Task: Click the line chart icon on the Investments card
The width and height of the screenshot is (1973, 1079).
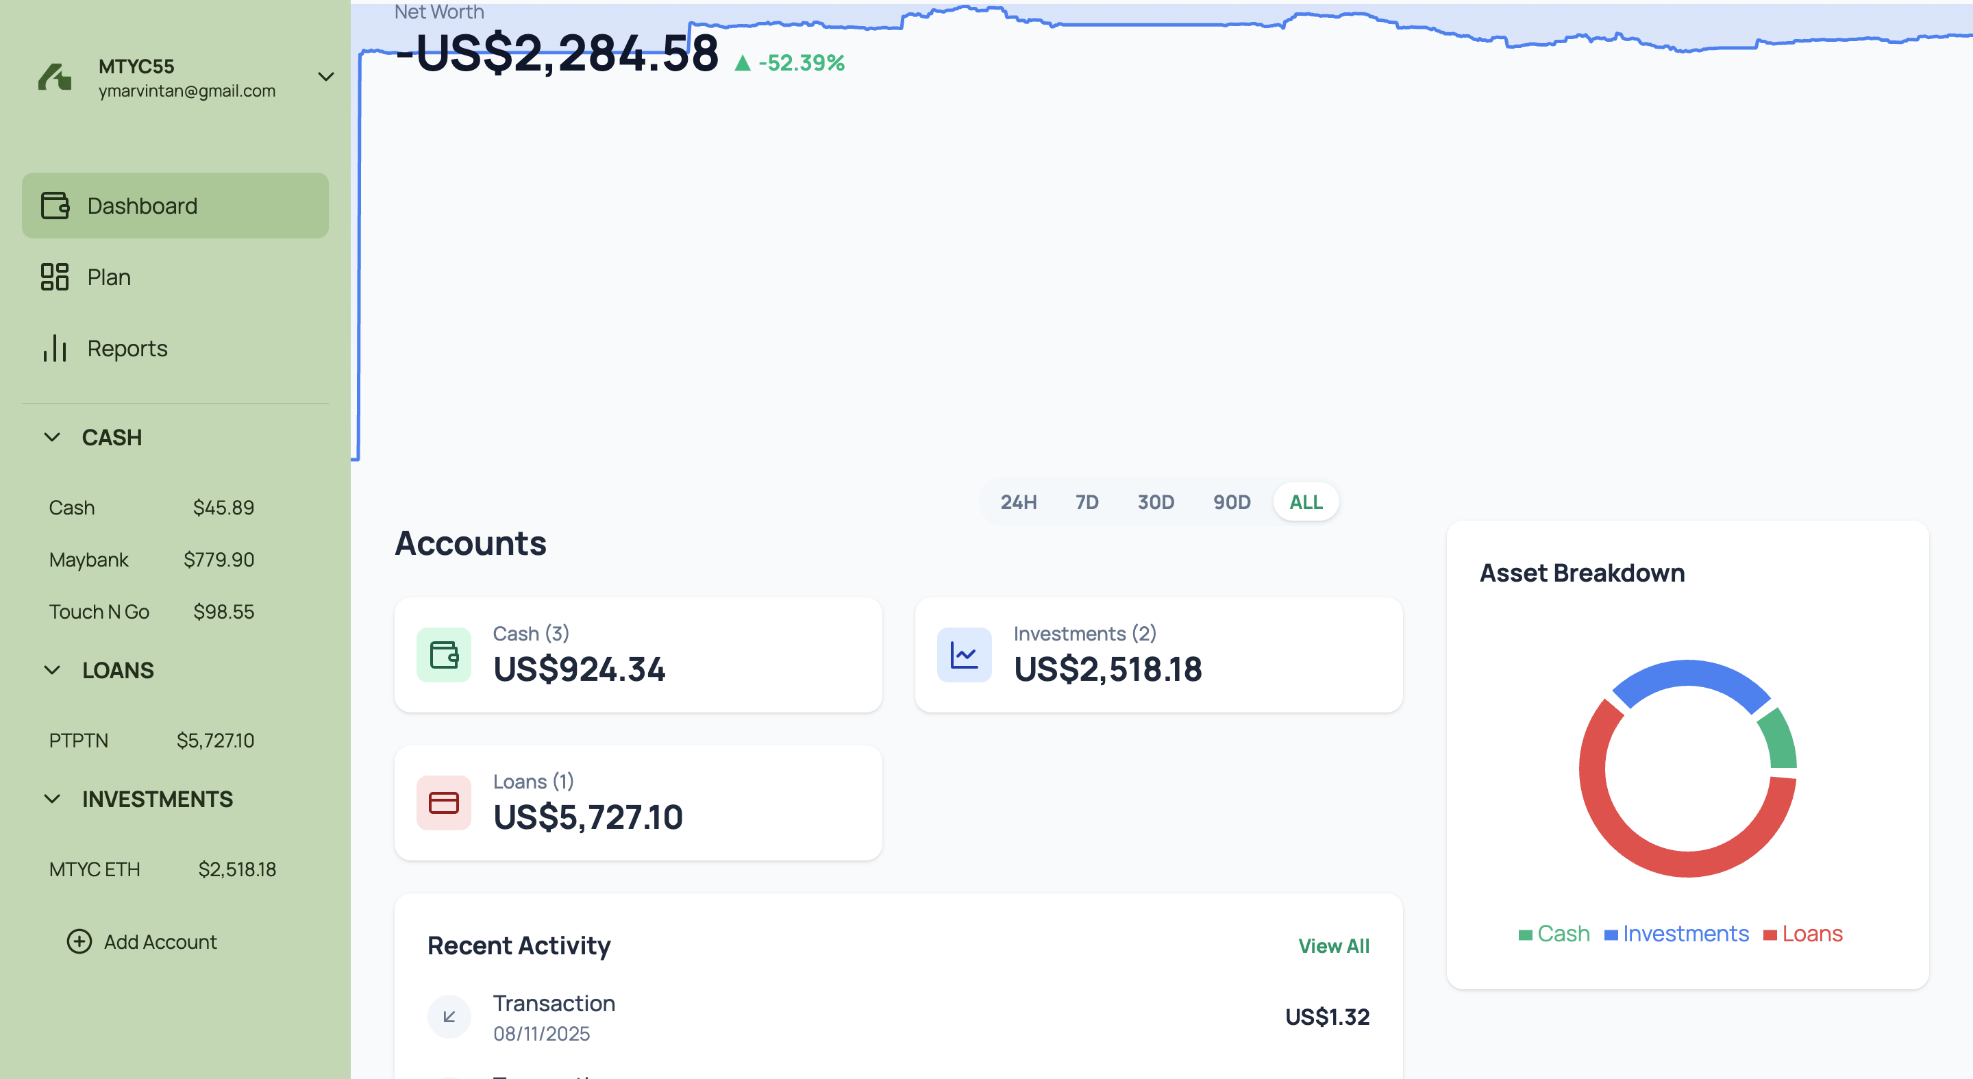Action: [x=963, y=655]
